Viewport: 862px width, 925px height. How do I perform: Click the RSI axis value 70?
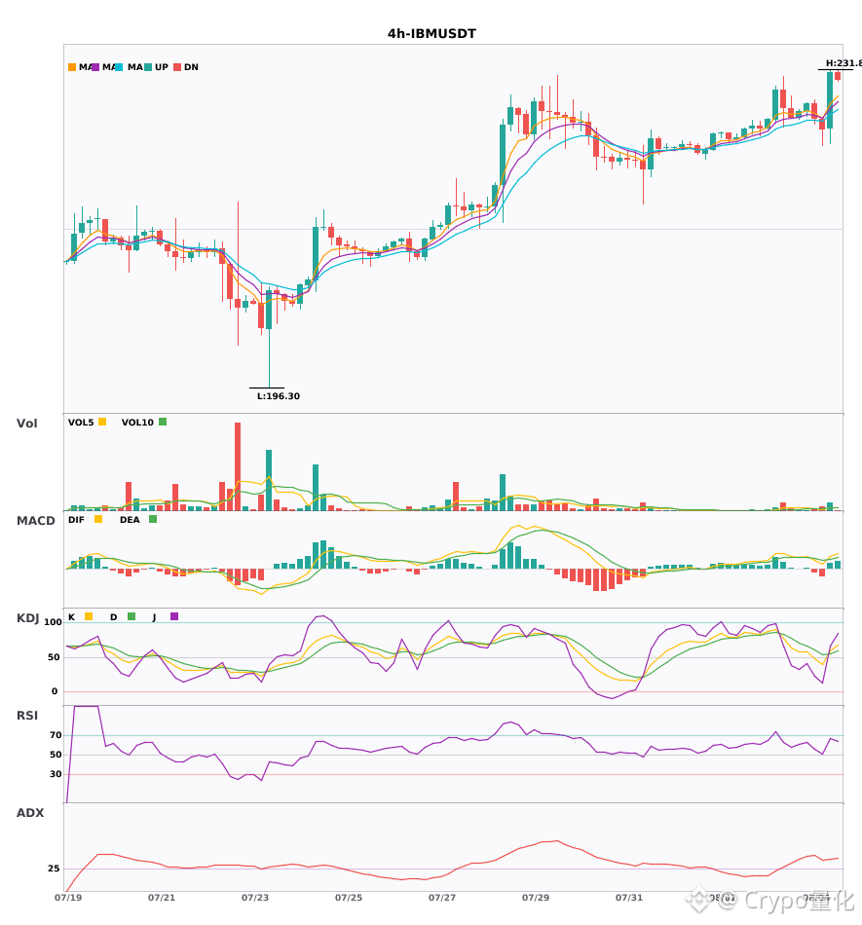56,735
